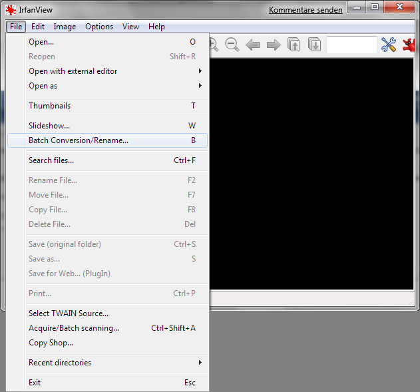The image size is (420, 392).
Task: Expand the Recent directories submenu
Action: click(107, 363)
